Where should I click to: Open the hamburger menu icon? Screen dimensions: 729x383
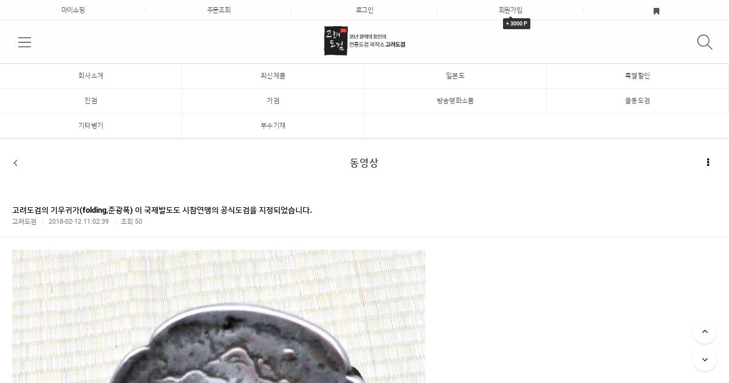(x=24, y=42)
